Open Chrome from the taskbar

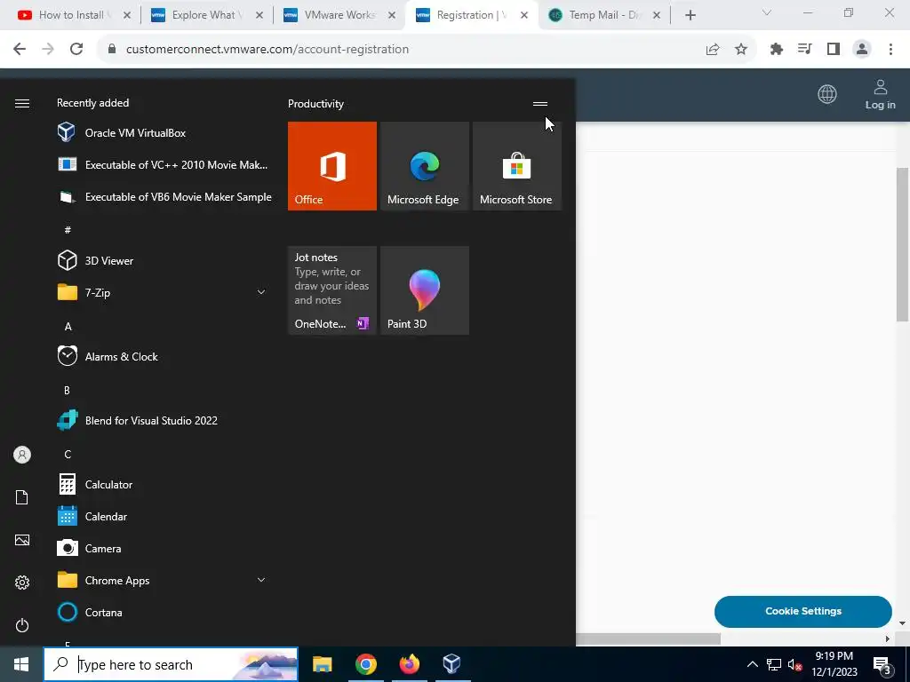[365, 664]
